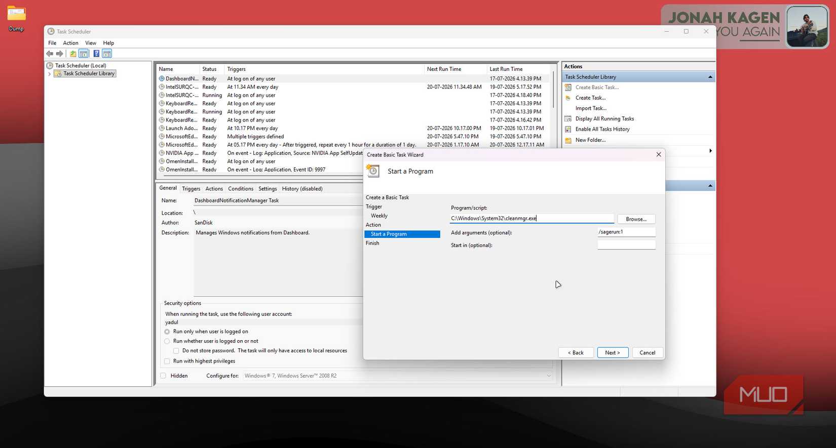
Task: Open the Action menu
Action: click(70, 43)
